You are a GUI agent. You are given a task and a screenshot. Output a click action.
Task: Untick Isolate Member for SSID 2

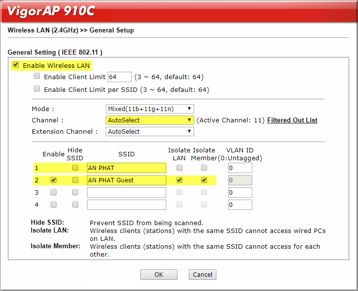coord(204,180)
